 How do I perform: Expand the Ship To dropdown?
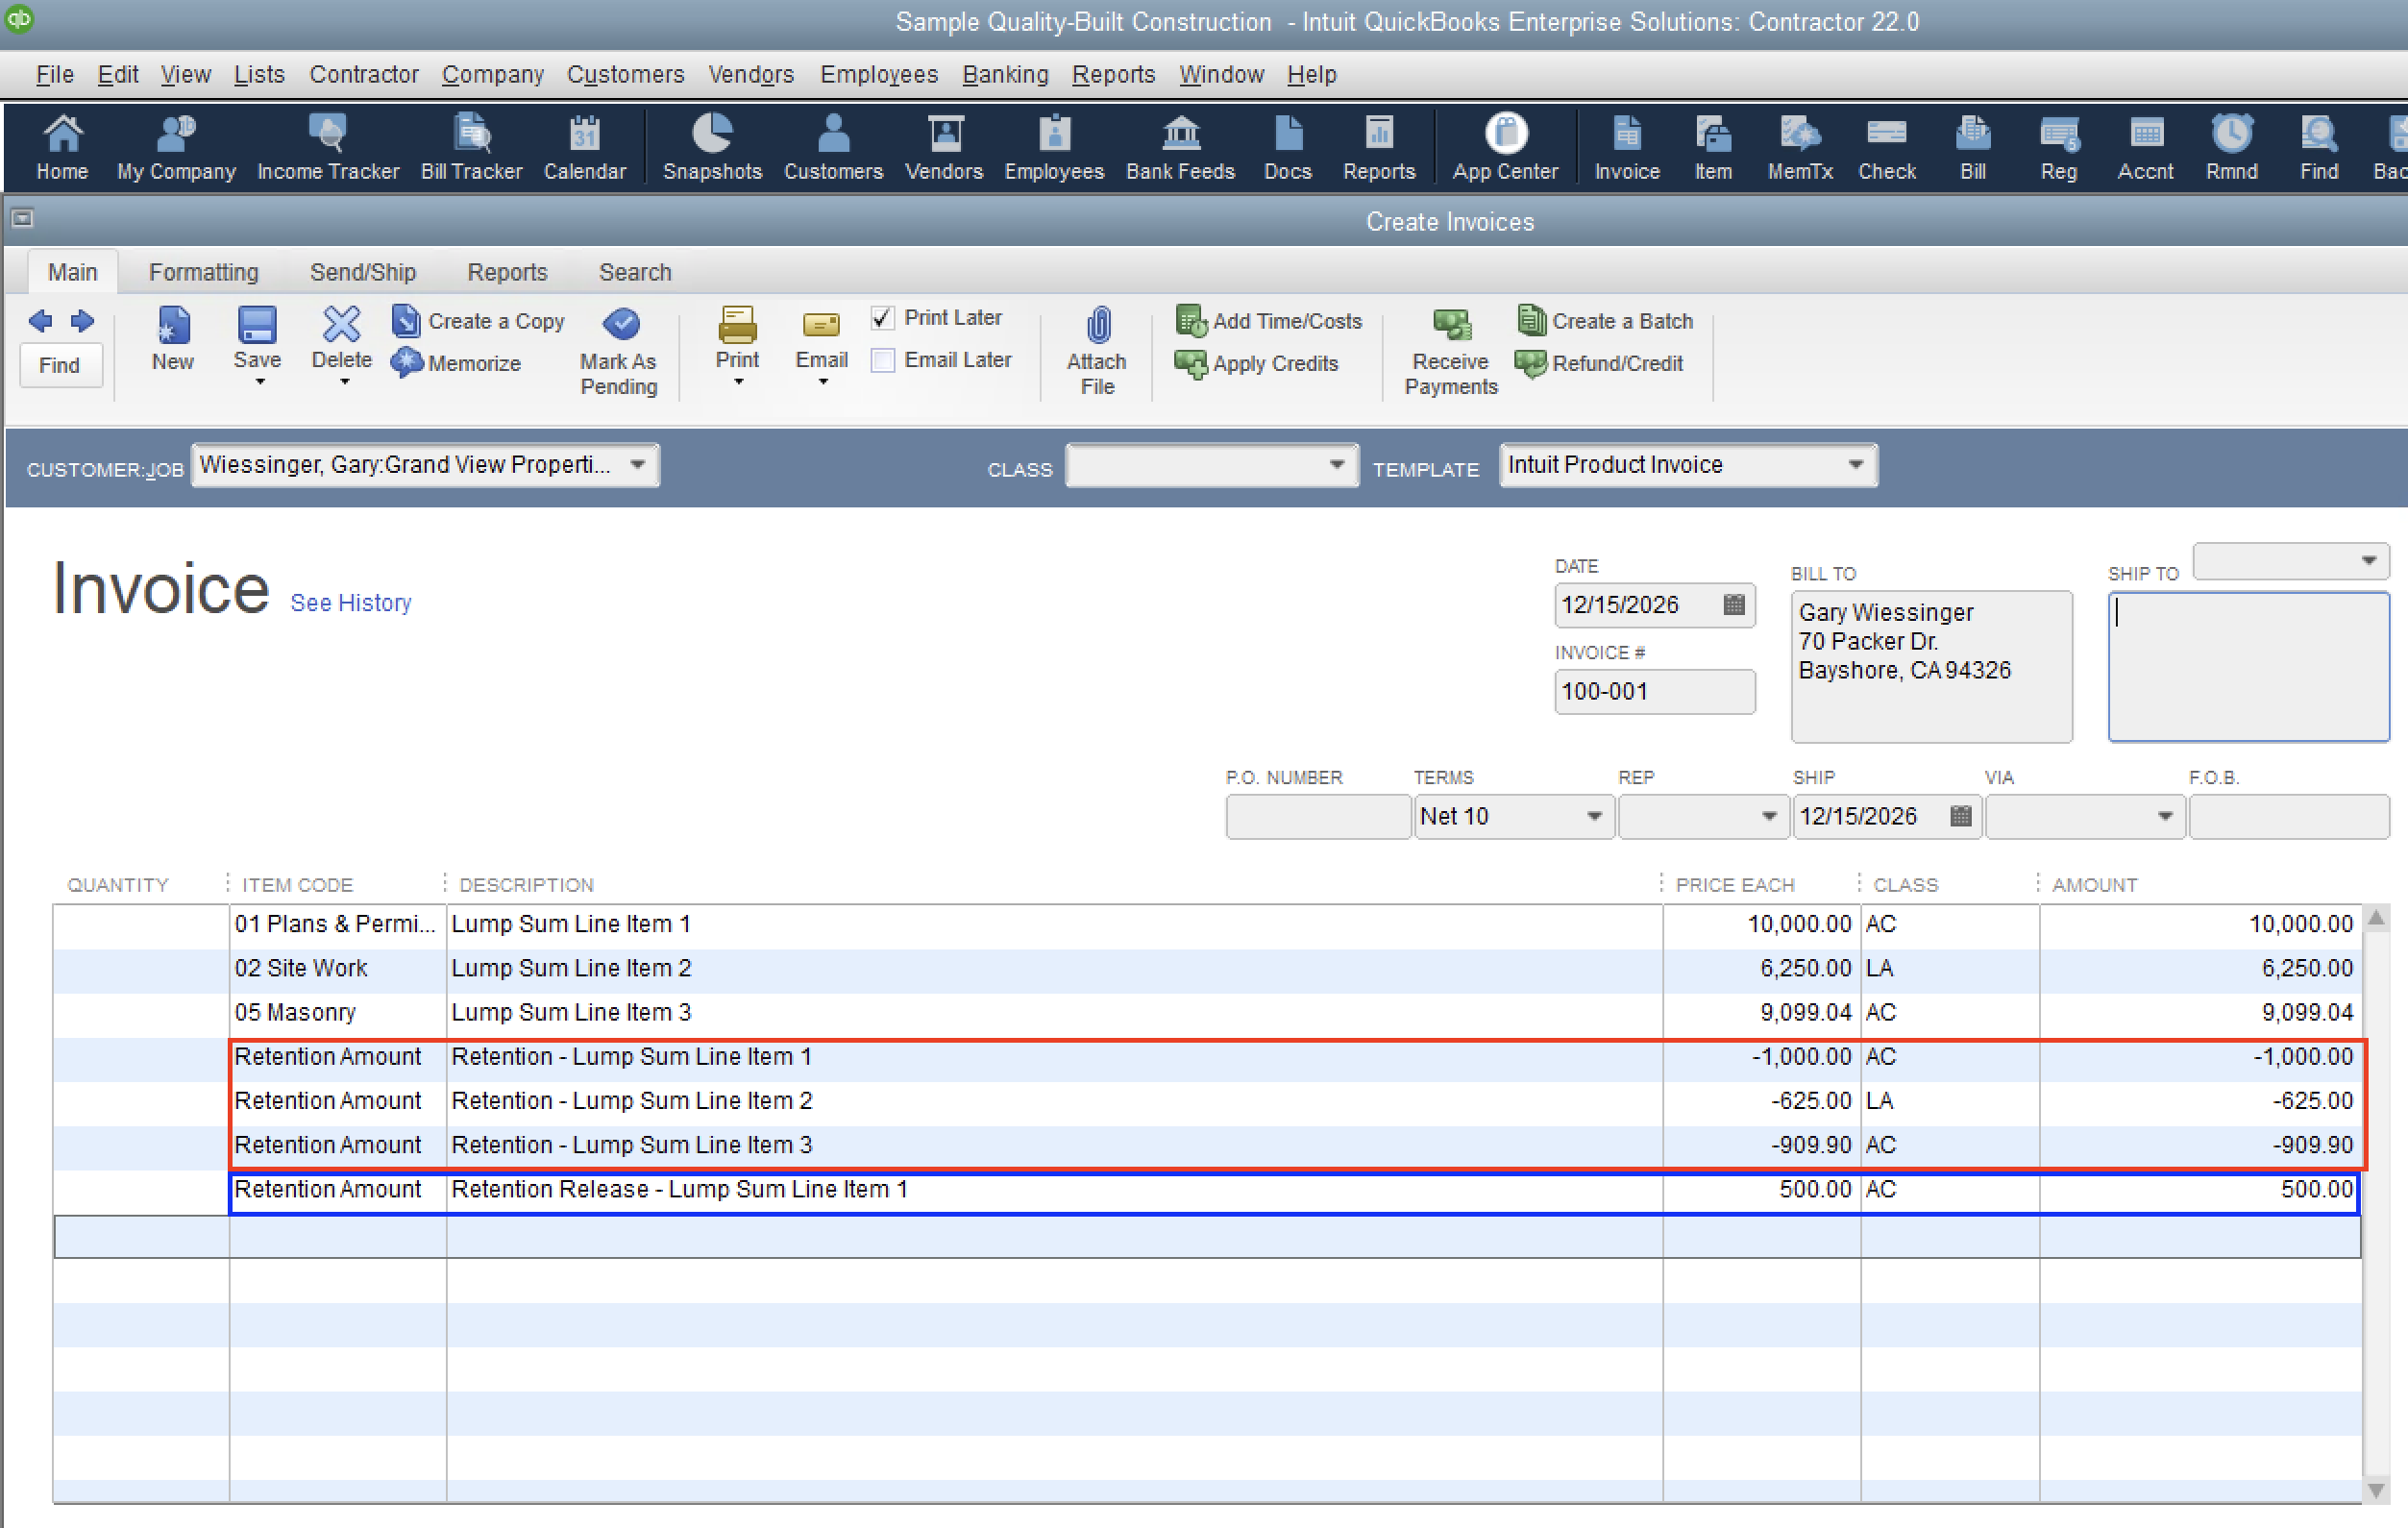point(2368,561)
